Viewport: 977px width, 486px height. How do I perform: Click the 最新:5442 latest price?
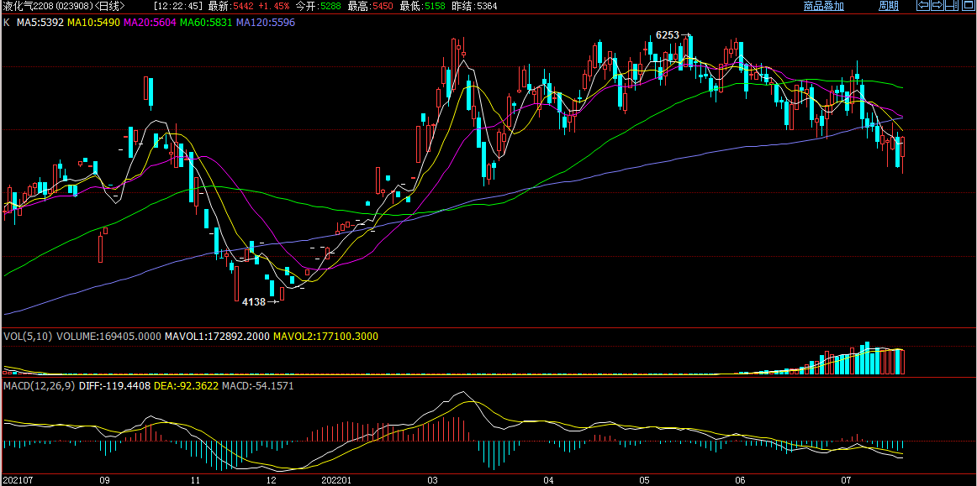click(x=231, y=6)
